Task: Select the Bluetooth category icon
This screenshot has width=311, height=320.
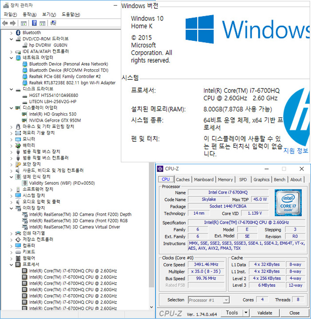Action: point(18,33)
